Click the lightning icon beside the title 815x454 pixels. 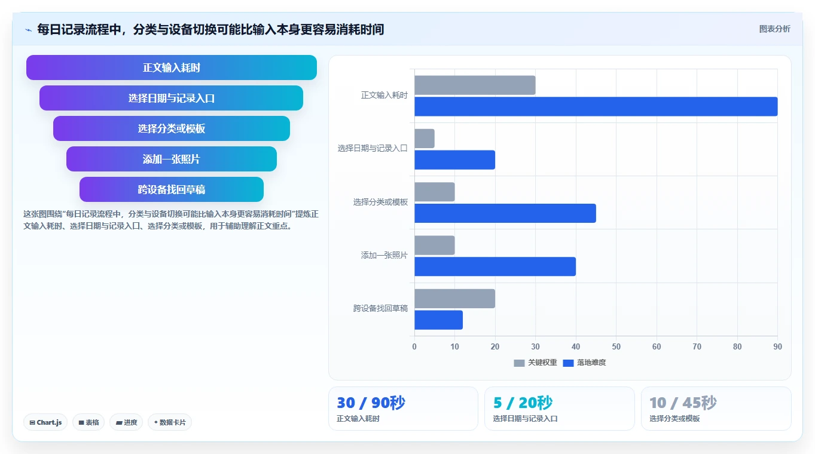28,30
